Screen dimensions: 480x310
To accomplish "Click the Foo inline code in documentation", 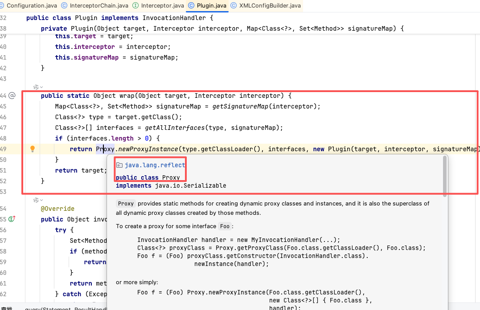I will 225,226.
